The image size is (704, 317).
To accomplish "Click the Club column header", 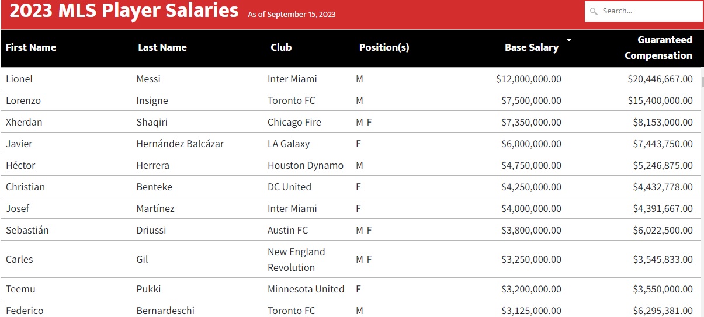I will (281, 47).
